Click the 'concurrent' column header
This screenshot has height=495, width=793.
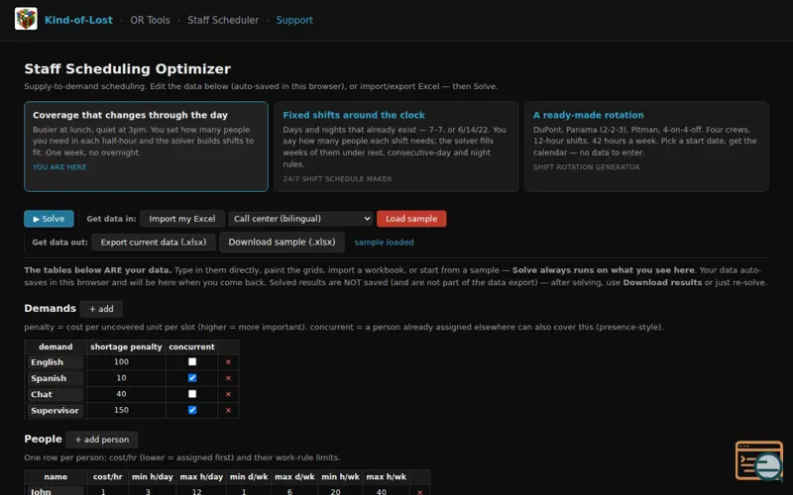(x=191, y=347)
